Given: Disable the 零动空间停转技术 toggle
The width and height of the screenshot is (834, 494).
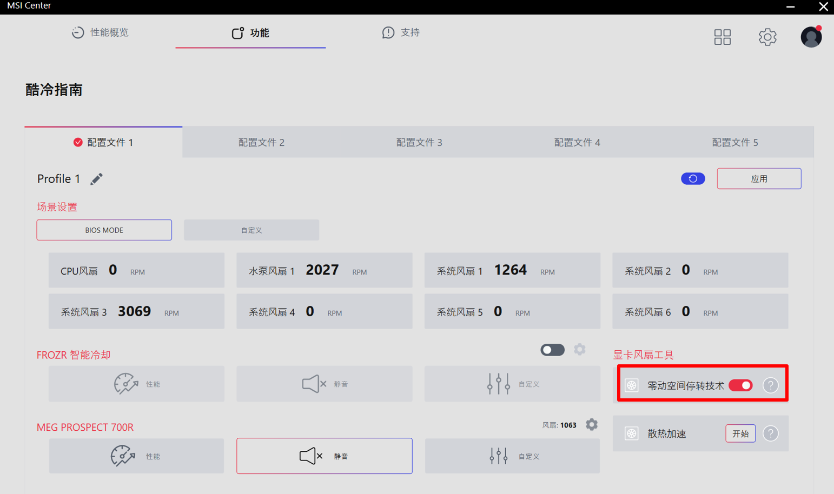Looking at the screenshot, I should click(x=740, y=385).
